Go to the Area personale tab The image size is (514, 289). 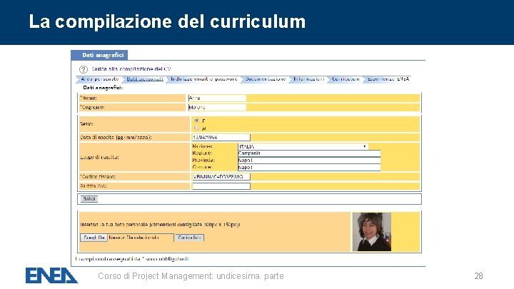[100, 79]
